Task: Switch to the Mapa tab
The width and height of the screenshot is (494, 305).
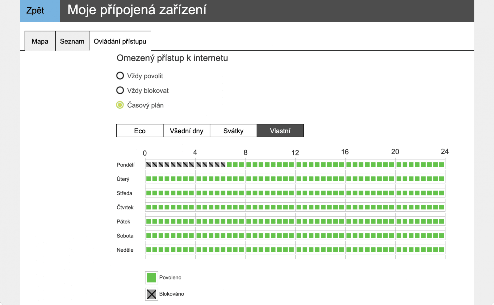Action: coord(40,41)
